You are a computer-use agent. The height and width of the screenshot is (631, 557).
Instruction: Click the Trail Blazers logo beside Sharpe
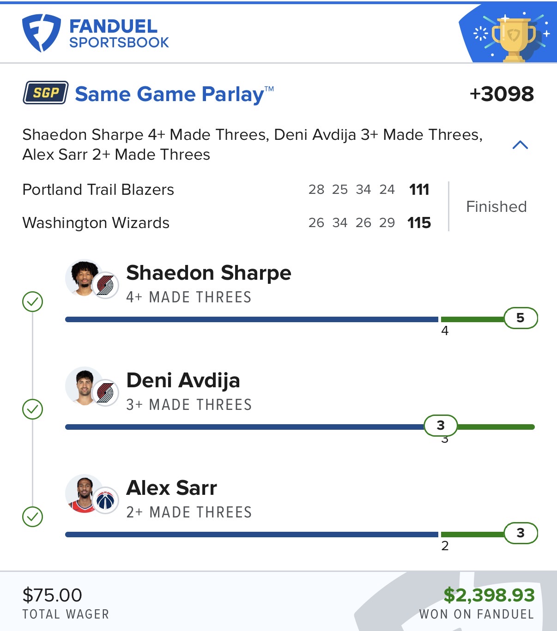(x=105, y=285)
